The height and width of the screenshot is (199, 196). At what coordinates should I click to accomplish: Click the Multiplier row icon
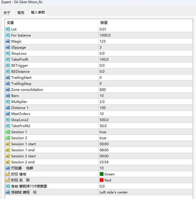[7, 102]
